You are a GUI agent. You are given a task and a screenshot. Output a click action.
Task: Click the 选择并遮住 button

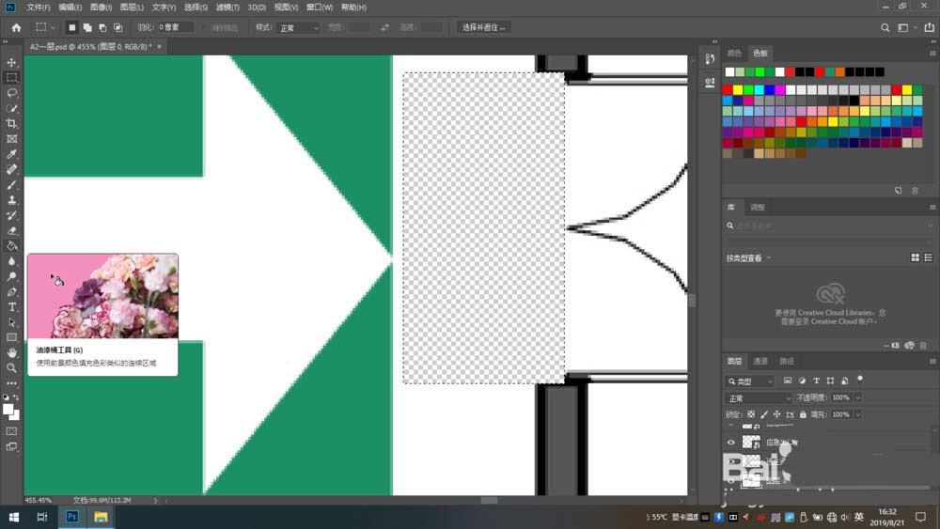[x=484, y=27]
